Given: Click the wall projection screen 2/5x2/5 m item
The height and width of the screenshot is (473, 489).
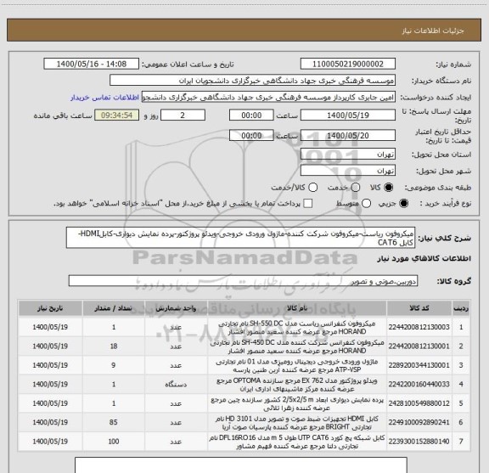Looking at the screenshot, I should 297,403.
